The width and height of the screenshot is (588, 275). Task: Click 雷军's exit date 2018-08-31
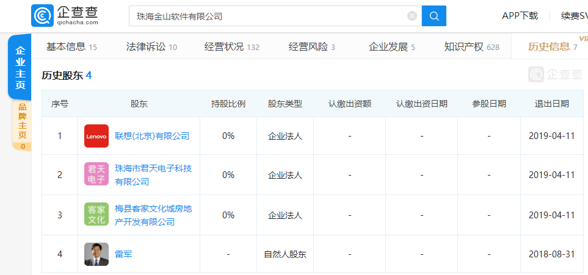[551, 254]
